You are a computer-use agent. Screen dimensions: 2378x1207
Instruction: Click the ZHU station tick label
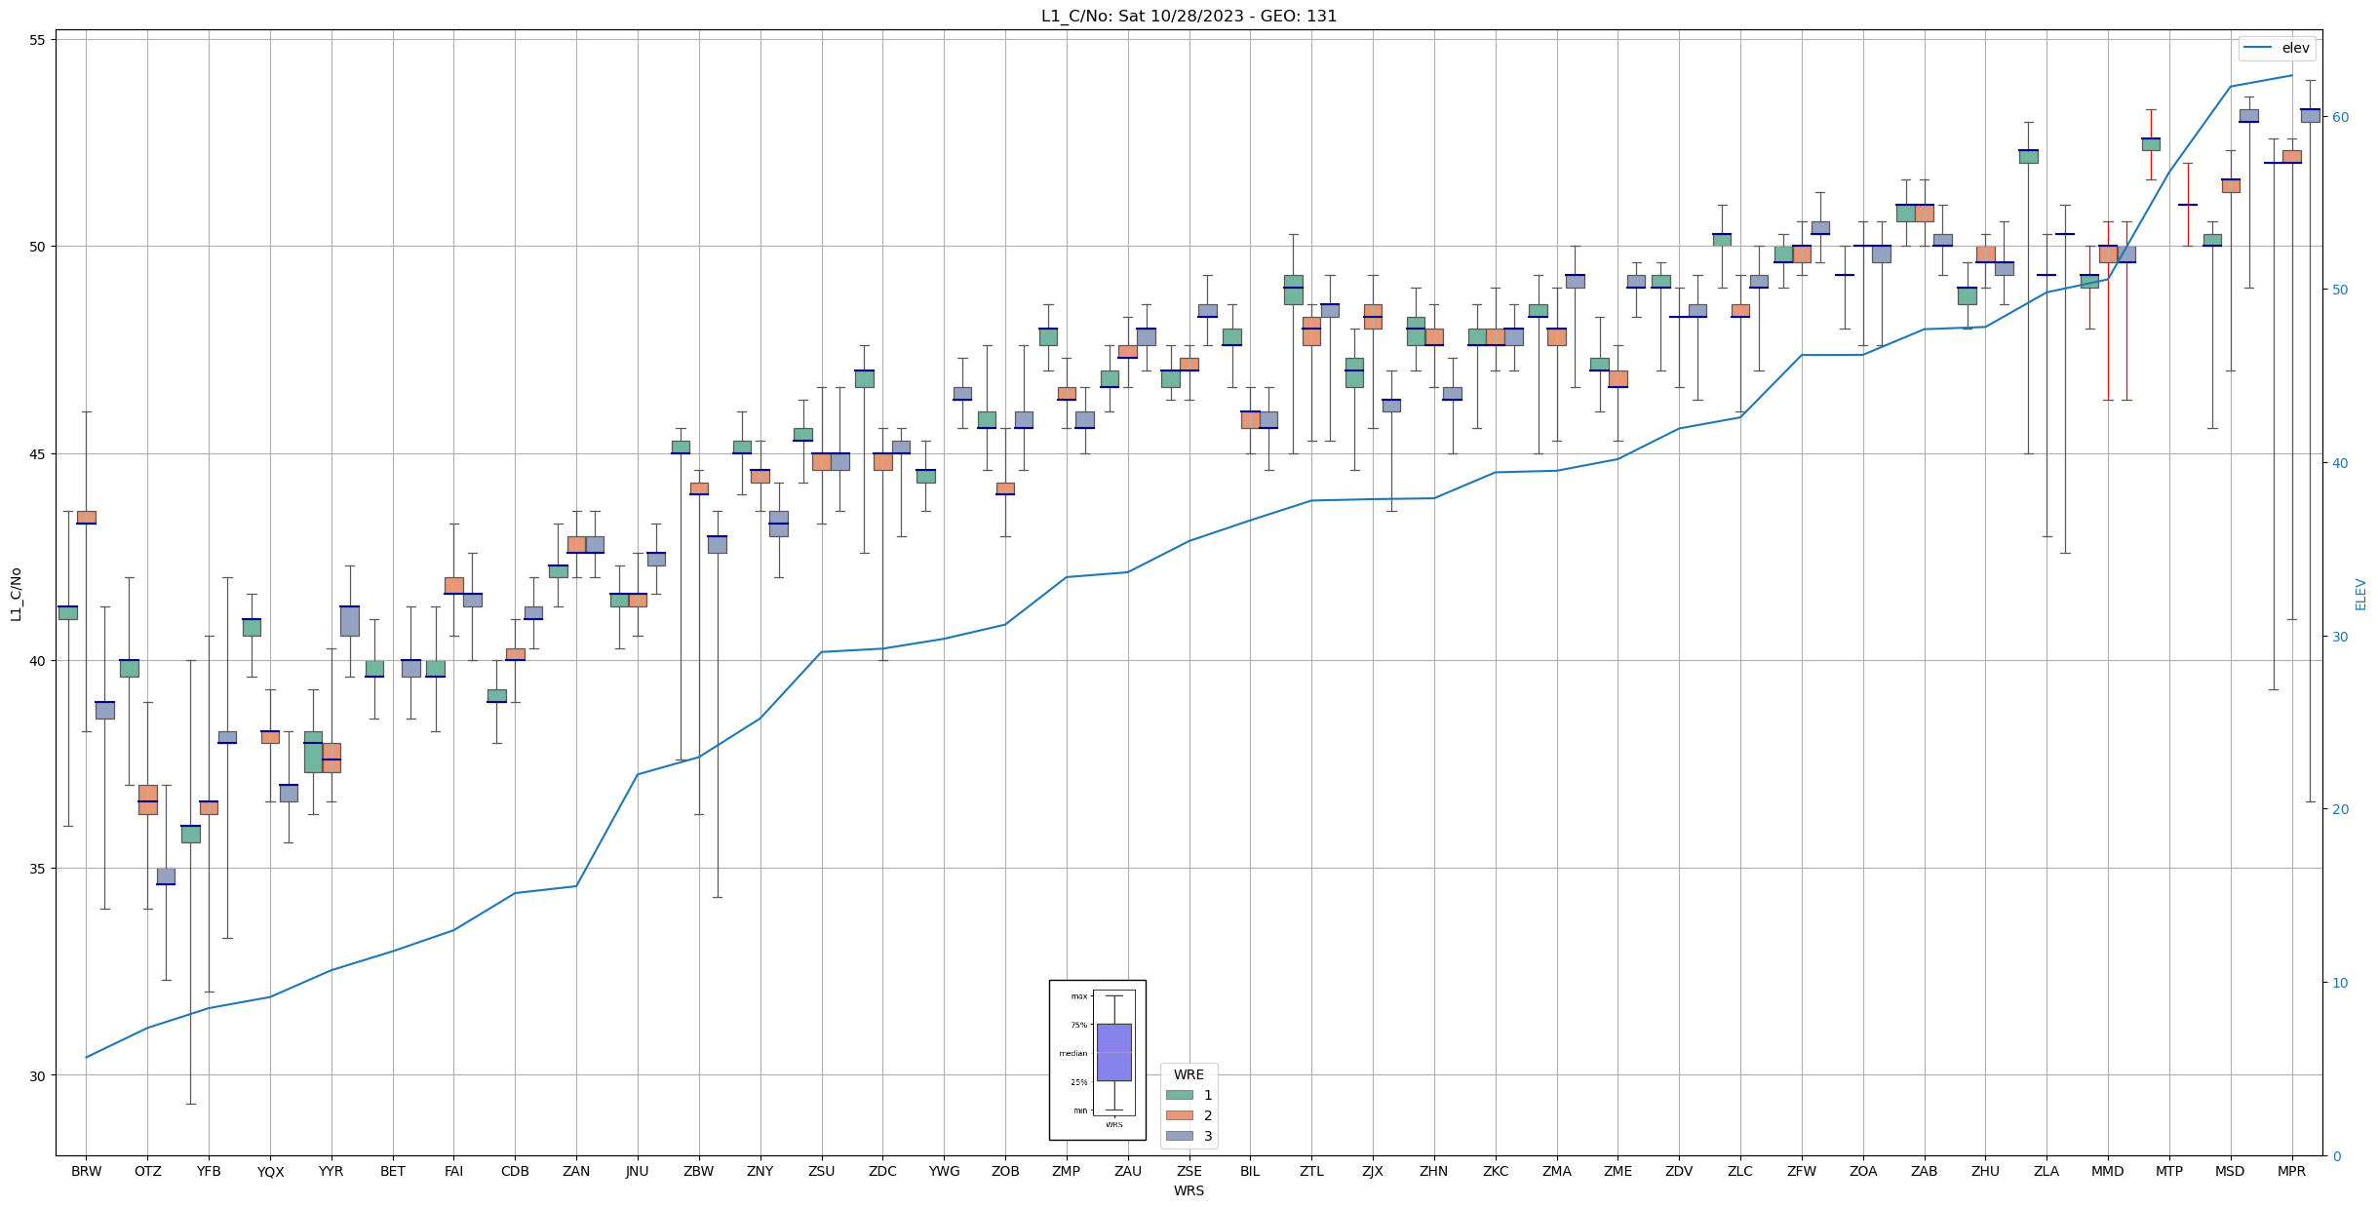point(1986,1171)
